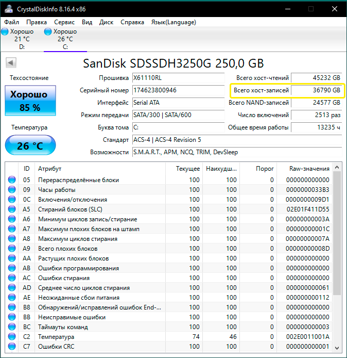Open the Язык(Language) menu
This screenshot has height=358, width=347.
tap(173, 22)
